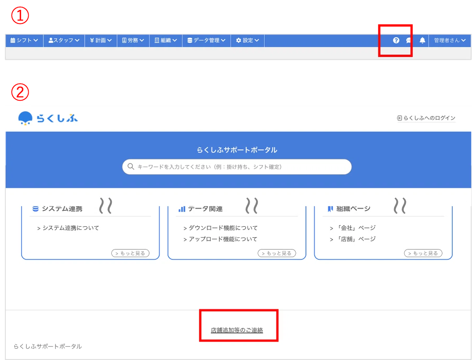
Task: Open the 計画 menu
Action: point(101,40)
